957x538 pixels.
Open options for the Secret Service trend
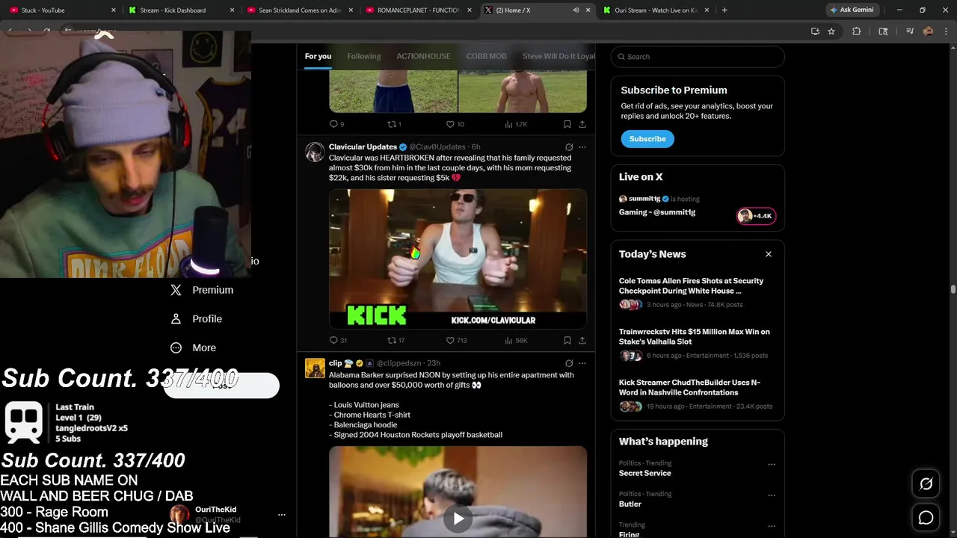(772, 465)
